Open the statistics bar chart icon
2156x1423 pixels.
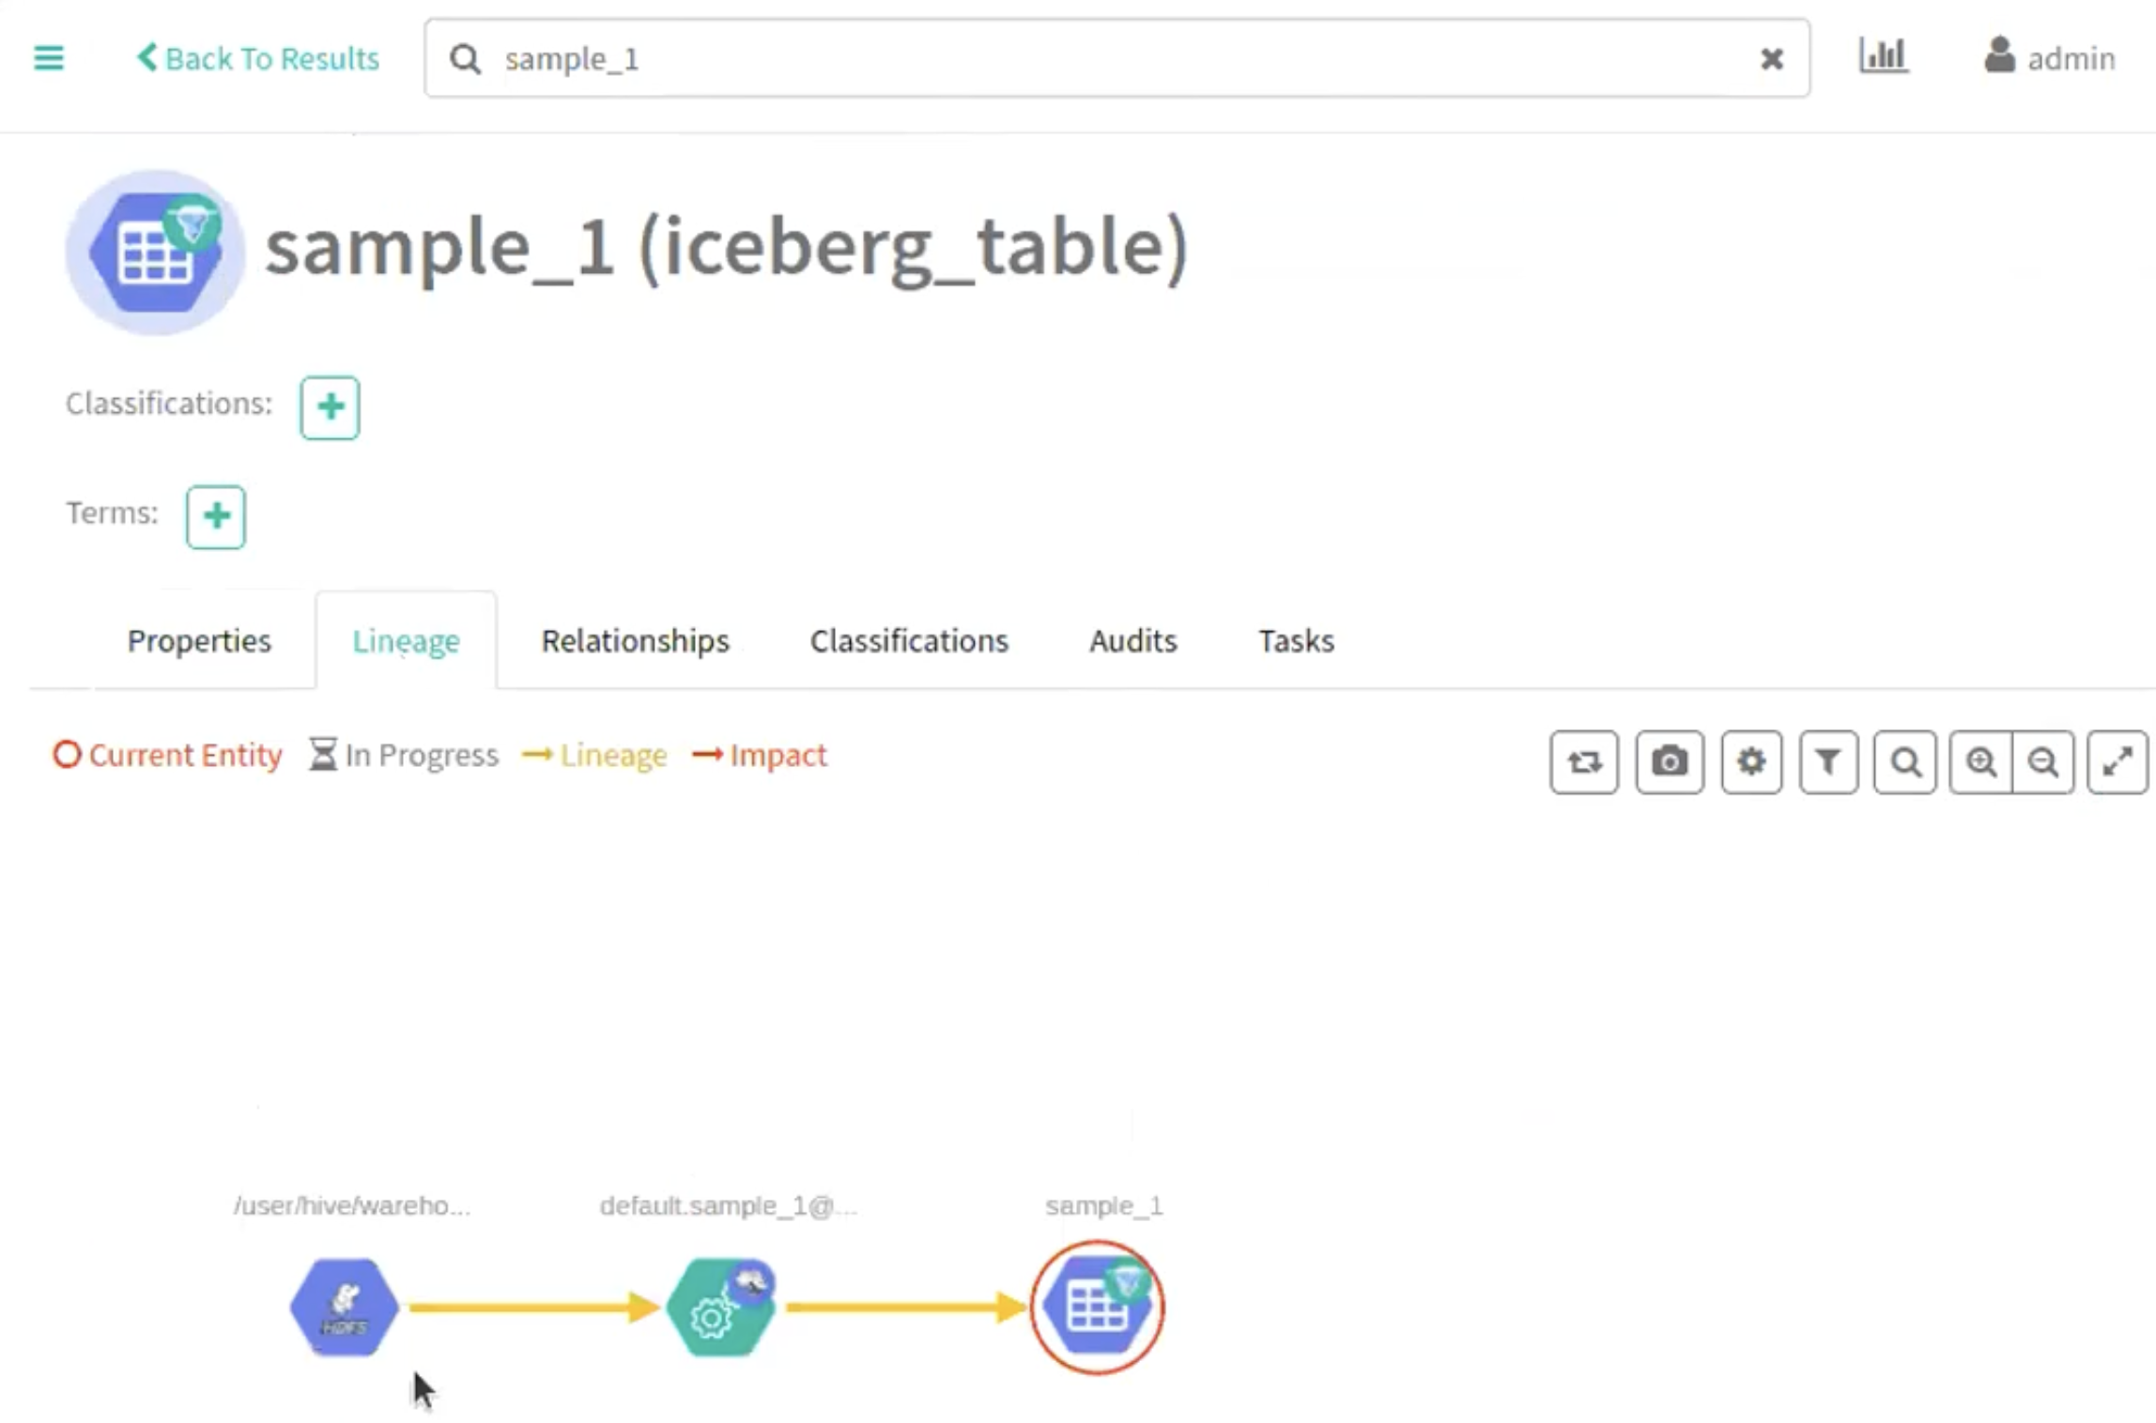[1883, 56]
